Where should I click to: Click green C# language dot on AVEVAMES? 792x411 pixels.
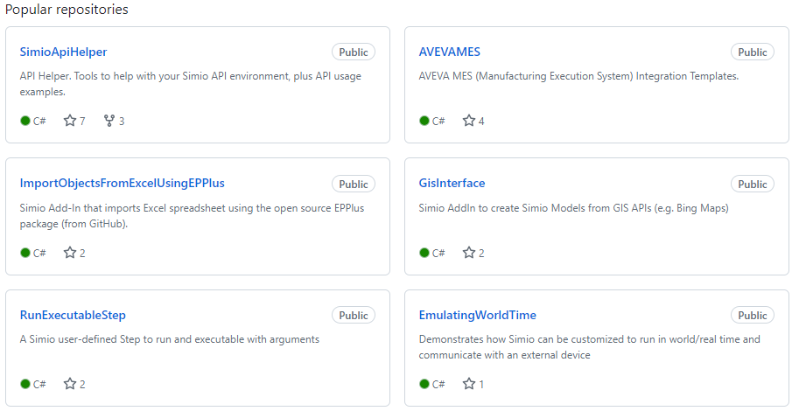click(x=424, y=121)
